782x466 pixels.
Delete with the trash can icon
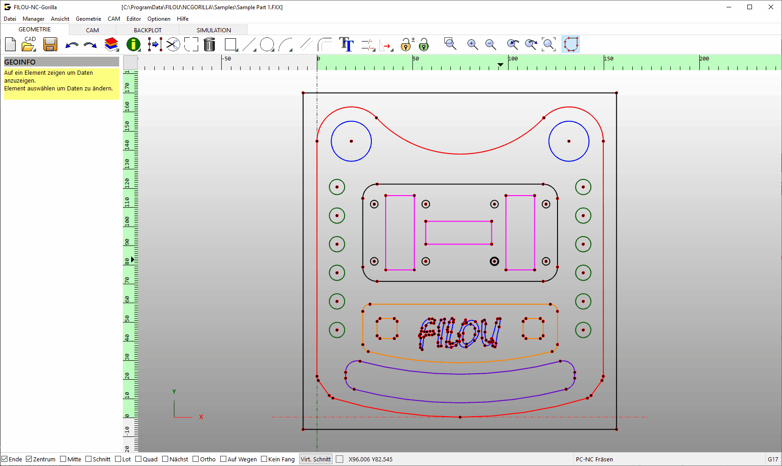tap(210, 44)
